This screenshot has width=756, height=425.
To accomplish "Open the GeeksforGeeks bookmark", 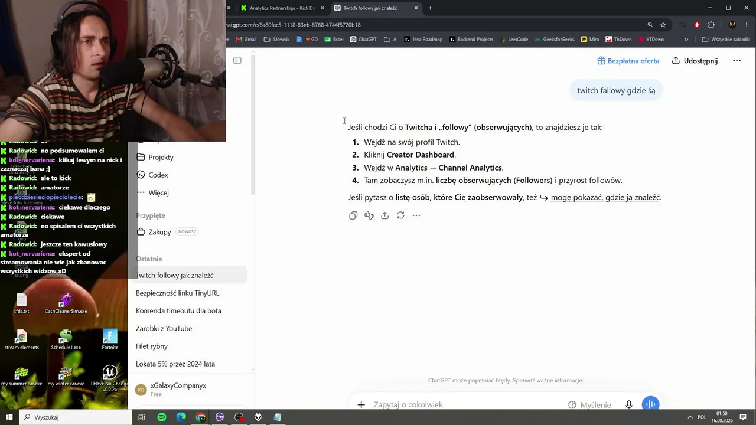I will pyautogui.click(x=555, y=40).
